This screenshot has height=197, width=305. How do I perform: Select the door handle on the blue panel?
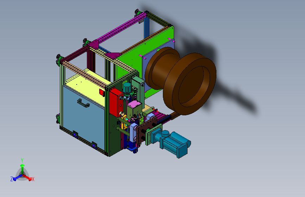pyautogui.click(x=83, y=103)
